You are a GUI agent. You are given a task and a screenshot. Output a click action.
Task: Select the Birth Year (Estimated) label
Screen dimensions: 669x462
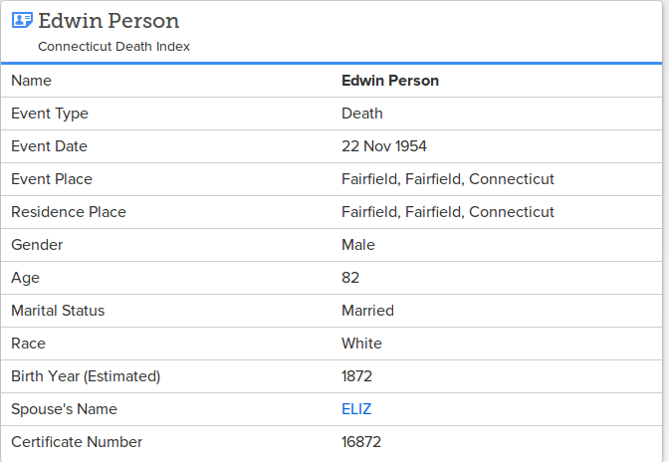[x=86, y=376]
